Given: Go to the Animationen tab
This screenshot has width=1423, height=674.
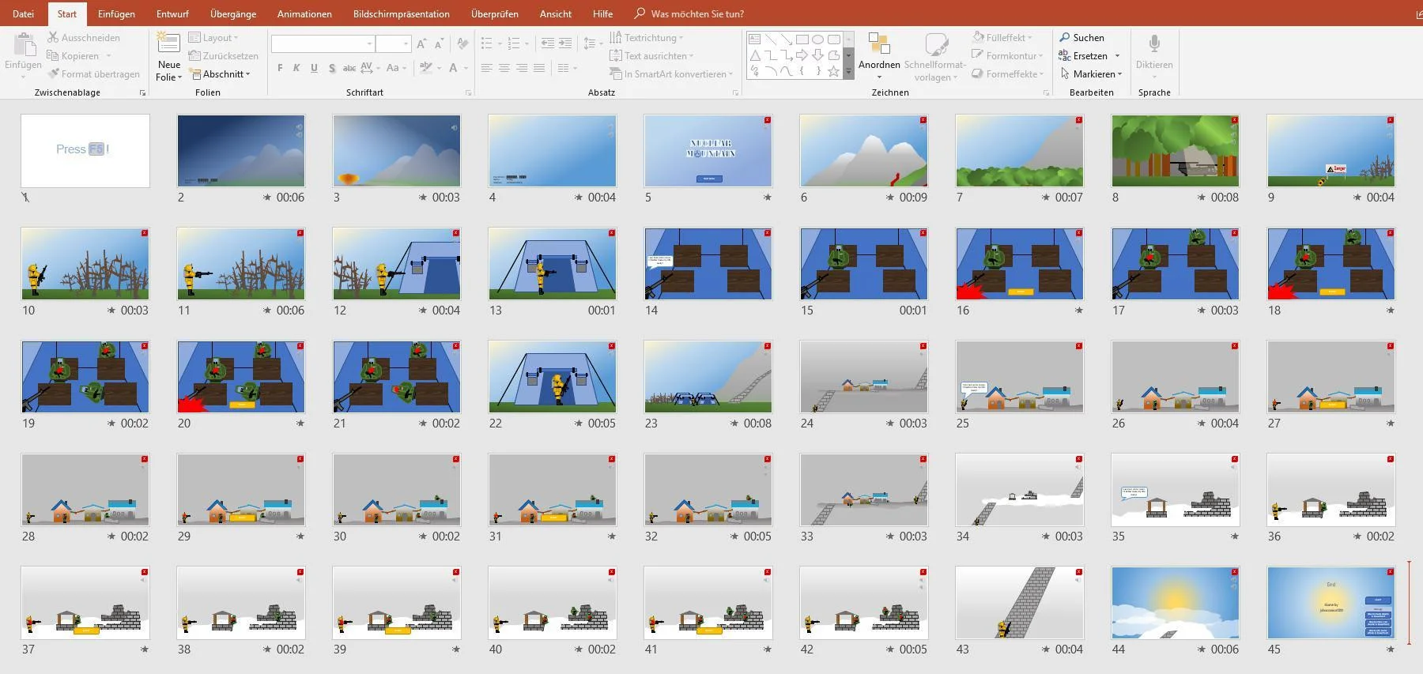Looking at the screenshot, I should tap(304, 13).
